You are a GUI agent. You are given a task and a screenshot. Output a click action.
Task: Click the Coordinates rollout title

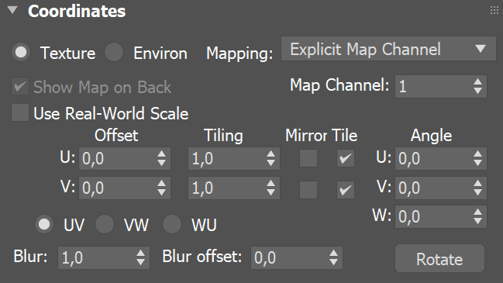tap(77, 11)
